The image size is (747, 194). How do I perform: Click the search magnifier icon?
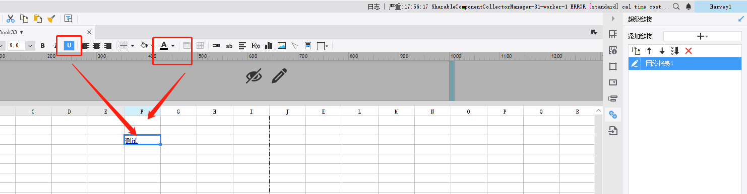(x=676, y=7)
